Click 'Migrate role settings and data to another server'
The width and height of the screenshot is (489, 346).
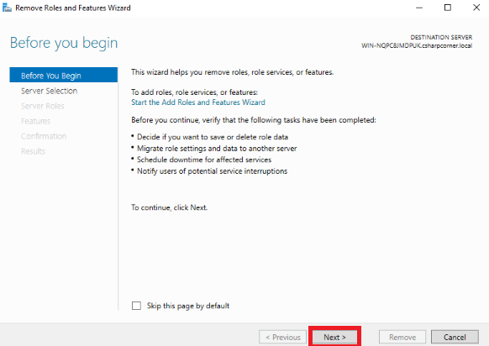217,149
